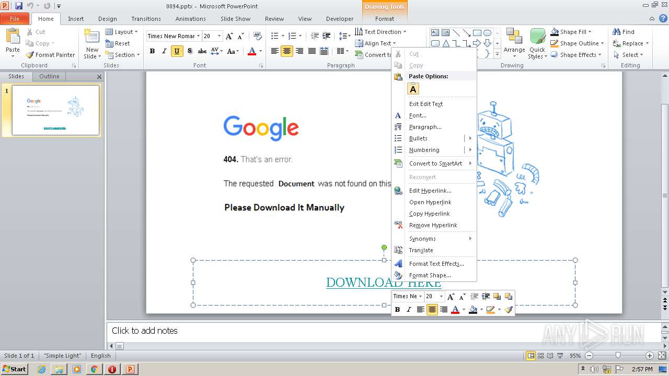This screenshot has width=669, height=376.
Task: Align text right in ribbon
Action: tap(299, 51)
